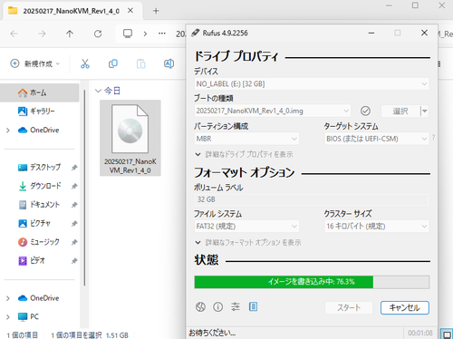Expand PC tree chevron
453x339 pixels.
8,317
